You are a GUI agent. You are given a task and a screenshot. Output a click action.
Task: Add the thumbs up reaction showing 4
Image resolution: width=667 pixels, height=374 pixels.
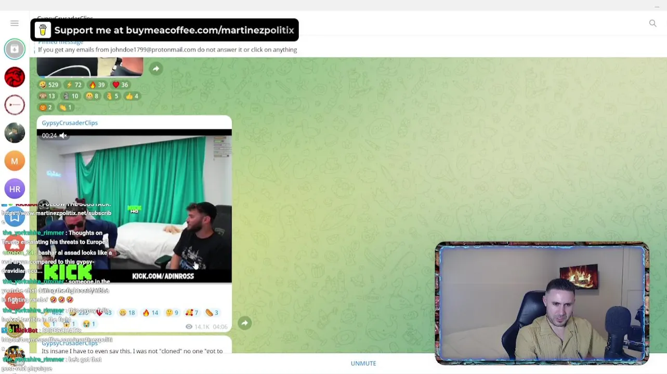coord(132,96)
